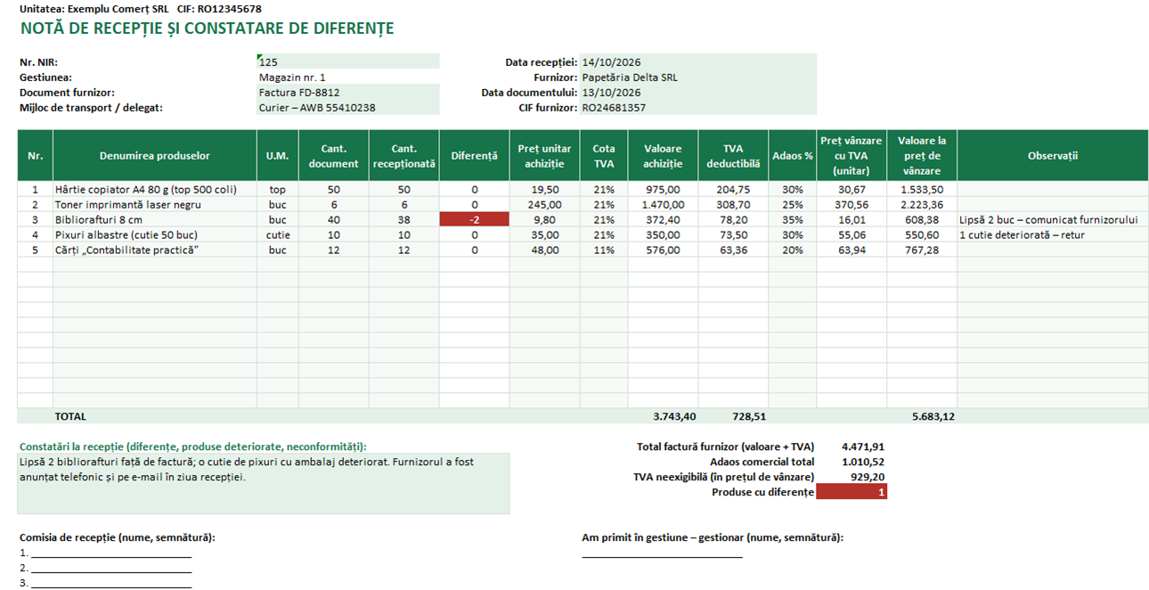Click acquisition value 1.470,00
The image size is (1149, 590).
point(663,205)
